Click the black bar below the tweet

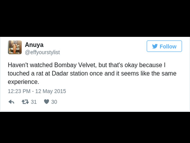[95, 127]
